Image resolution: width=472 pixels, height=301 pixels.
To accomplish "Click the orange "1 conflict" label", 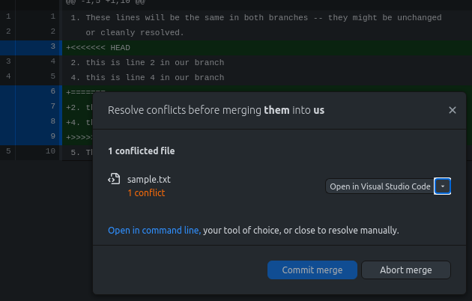I will (146, 192).
